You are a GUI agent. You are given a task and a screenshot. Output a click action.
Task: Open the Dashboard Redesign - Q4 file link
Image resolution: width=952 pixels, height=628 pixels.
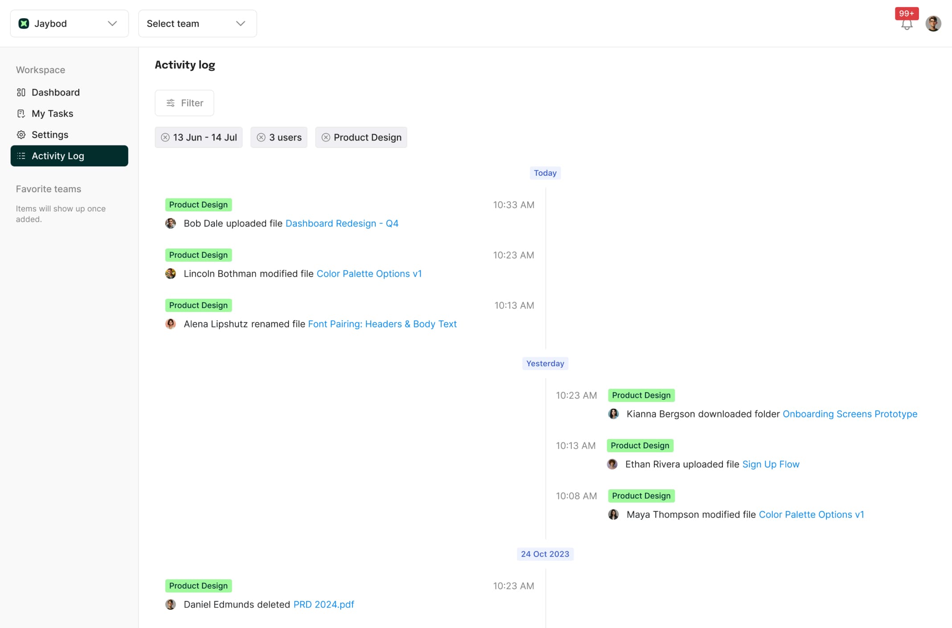pos(342,223)
